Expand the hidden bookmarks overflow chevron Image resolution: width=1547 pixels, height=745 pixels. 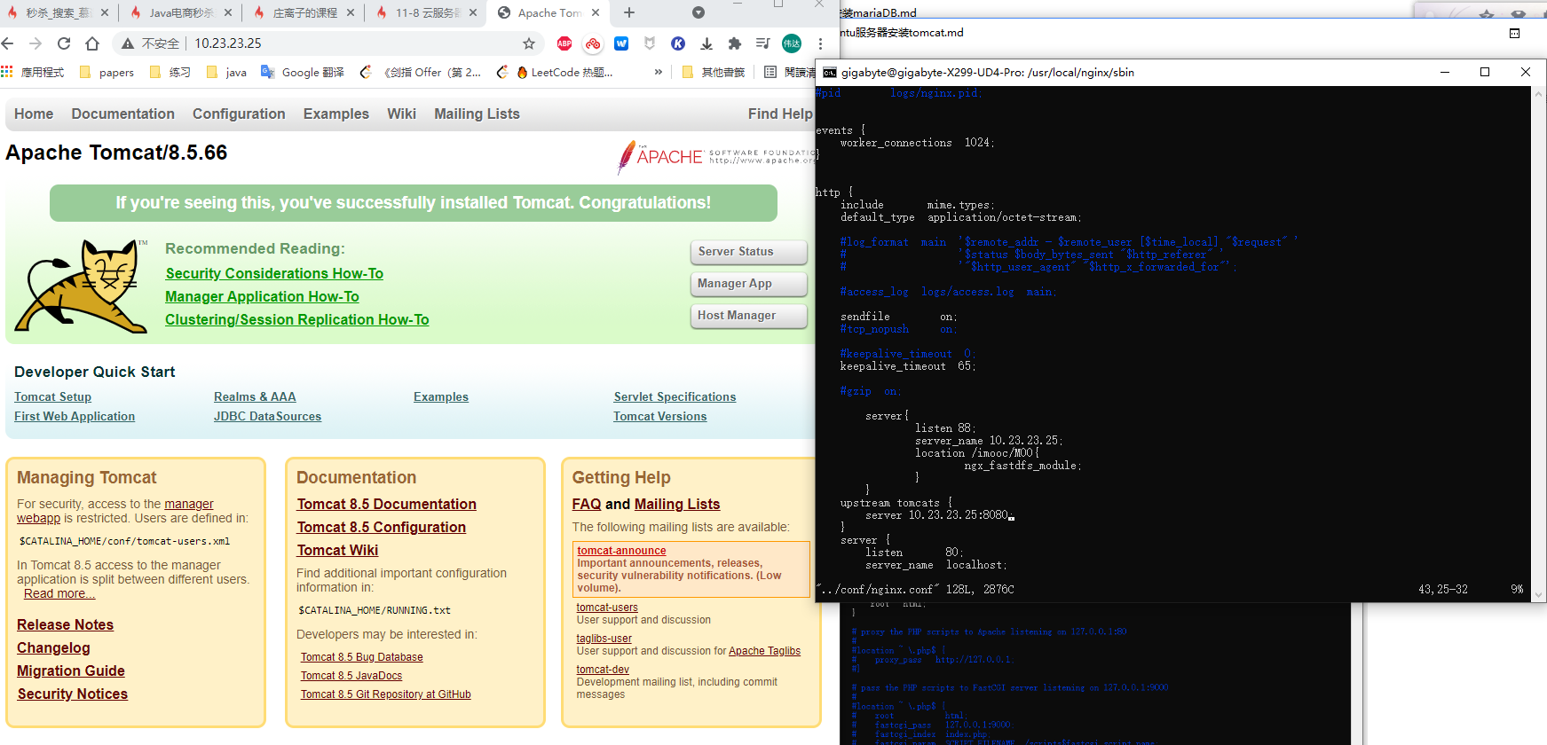click(658, 72)
